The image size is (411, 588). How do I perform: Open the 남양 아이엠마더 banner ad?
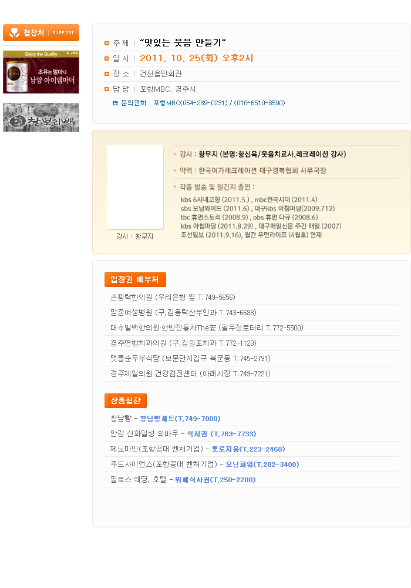[x=41, y=72]
